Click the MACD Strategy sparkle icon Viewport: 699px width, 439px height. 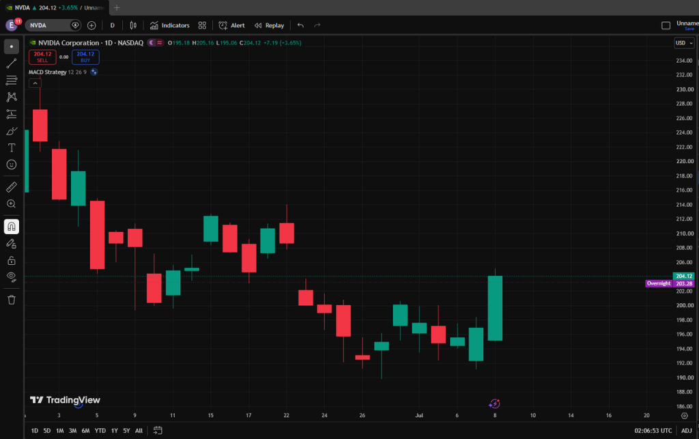tap(94, 72)
